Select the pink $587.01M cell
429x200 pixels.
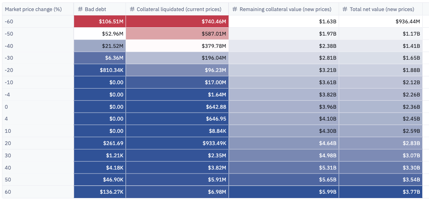[x=177, y=34]
